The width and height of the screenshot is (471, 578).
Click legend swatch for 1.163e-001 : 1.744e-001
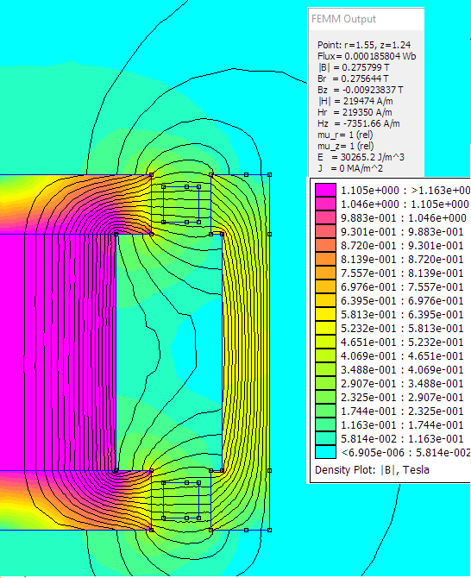pyautogui.click(x=325, y=425)
